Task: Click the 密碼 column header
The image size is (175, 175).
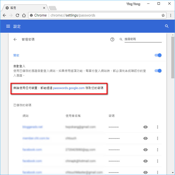Action: click(111, 116)
